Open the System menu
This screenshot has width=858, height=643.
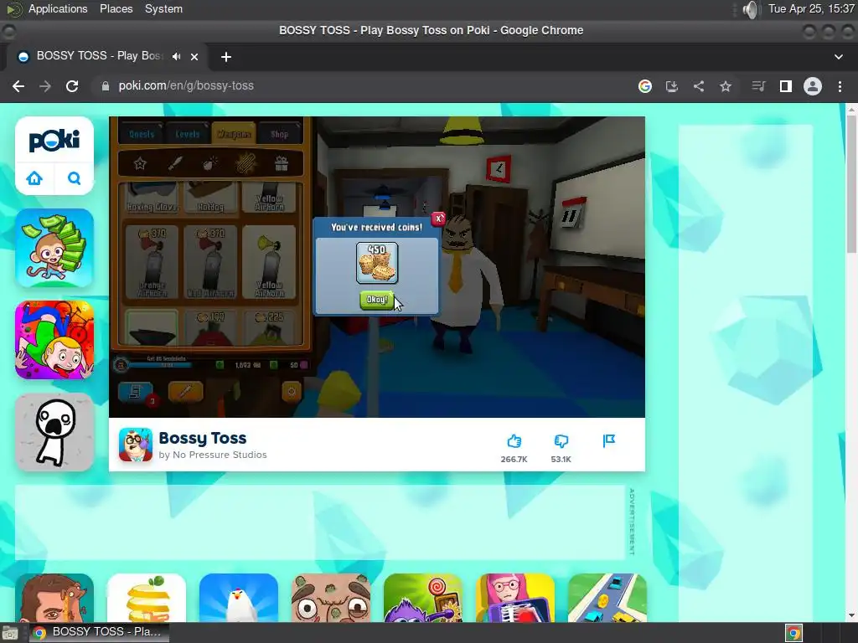[x=163, y=8]
